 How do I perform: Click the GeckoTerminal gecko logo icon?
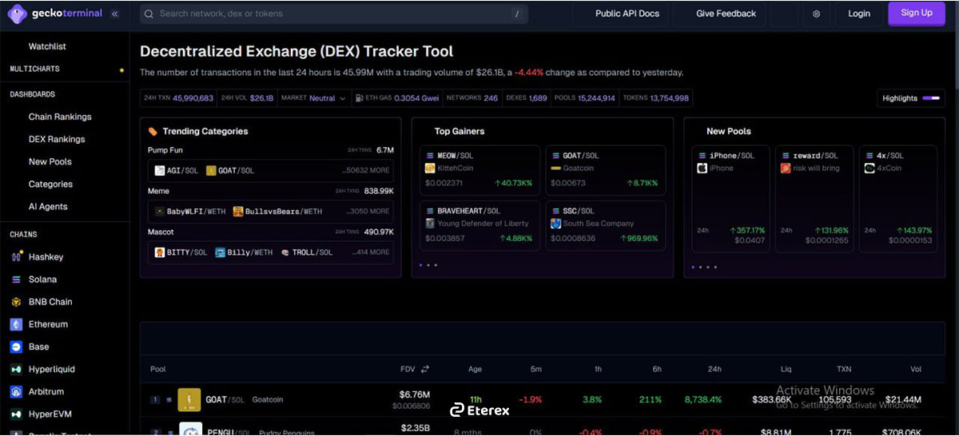[x=18, y=14]
